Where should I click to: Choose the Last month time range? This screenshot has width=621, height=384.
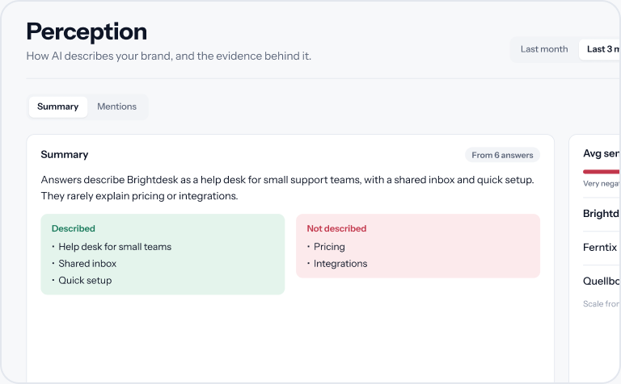[544, 49]
